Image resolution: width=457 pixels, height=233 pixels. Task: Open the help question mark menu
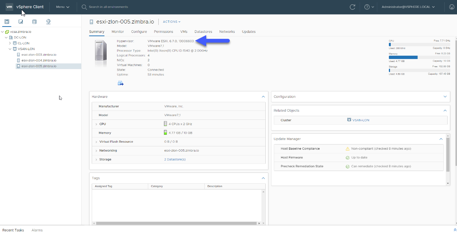(369, 7)
